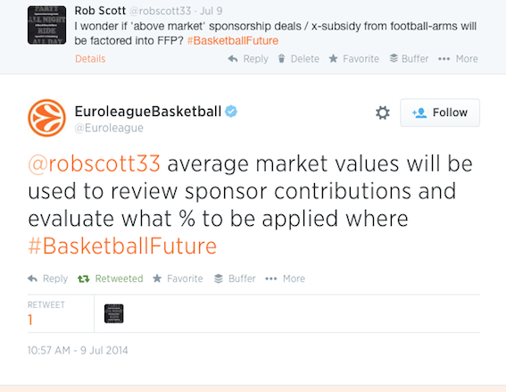Click the verified badge beside EuroleagueBasketball
This screenshot has width=506, height=392.
[x=231, y=112]
